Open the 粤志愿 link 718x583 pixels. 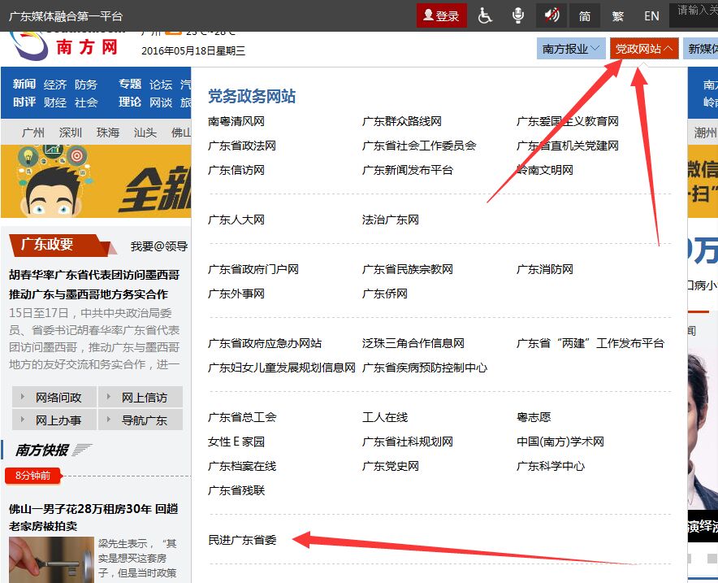point(534,417)
